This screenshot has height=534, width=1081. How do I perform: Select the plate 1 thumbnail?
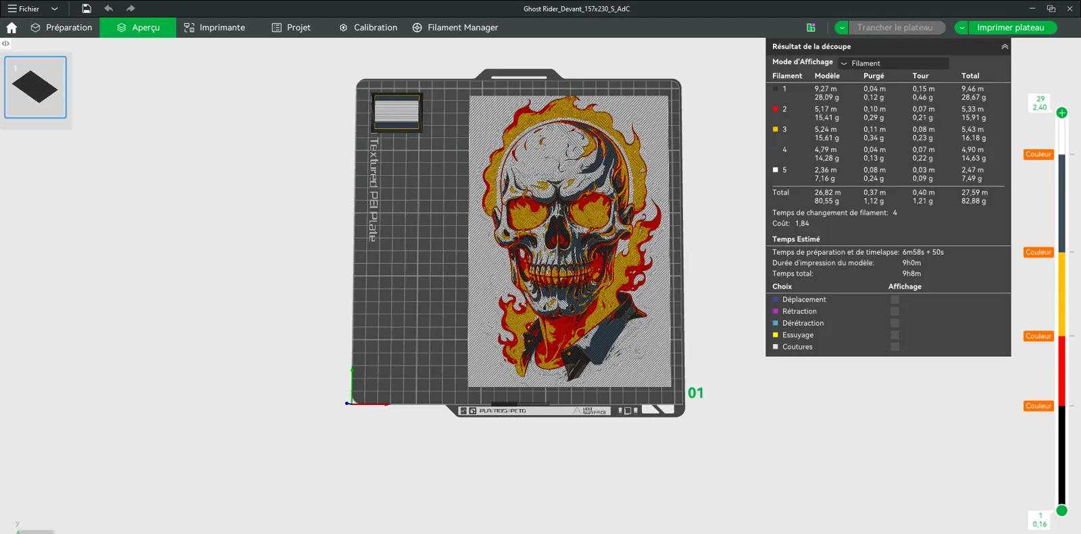pos(36,87)
